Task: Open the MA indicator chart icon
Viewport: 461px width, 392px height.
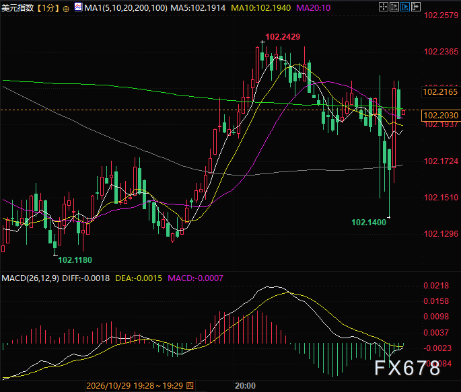Action: coord(78,7)
